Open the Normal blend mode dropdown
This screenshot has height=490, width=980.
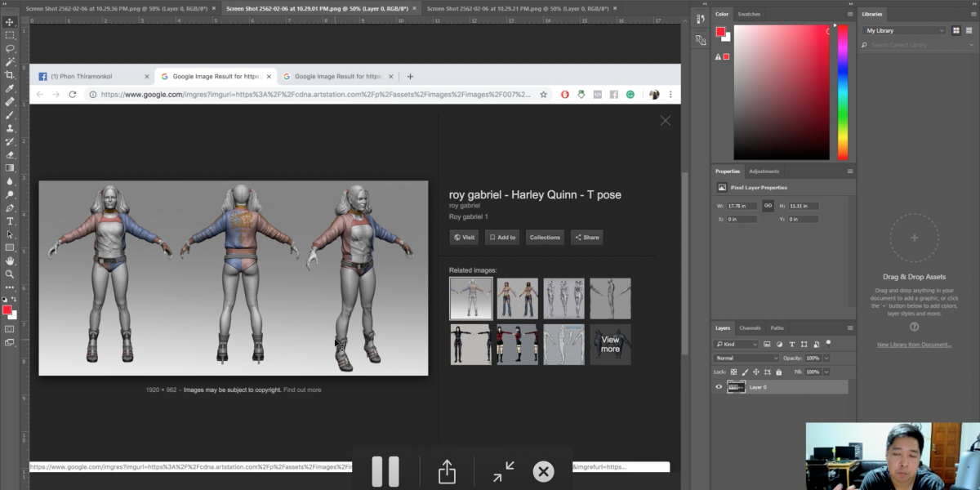pyautogui.click(x=746, y=358)
